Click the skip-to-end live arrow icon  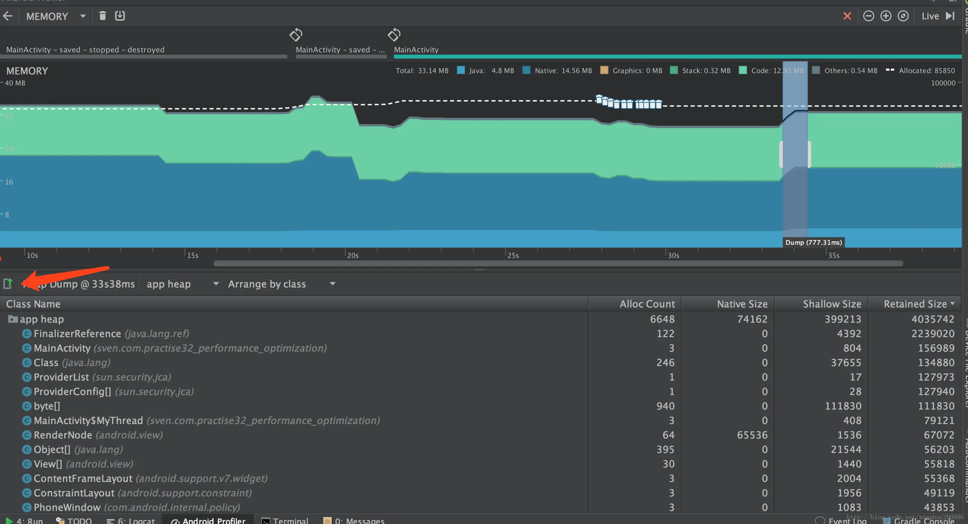(950, 16)
